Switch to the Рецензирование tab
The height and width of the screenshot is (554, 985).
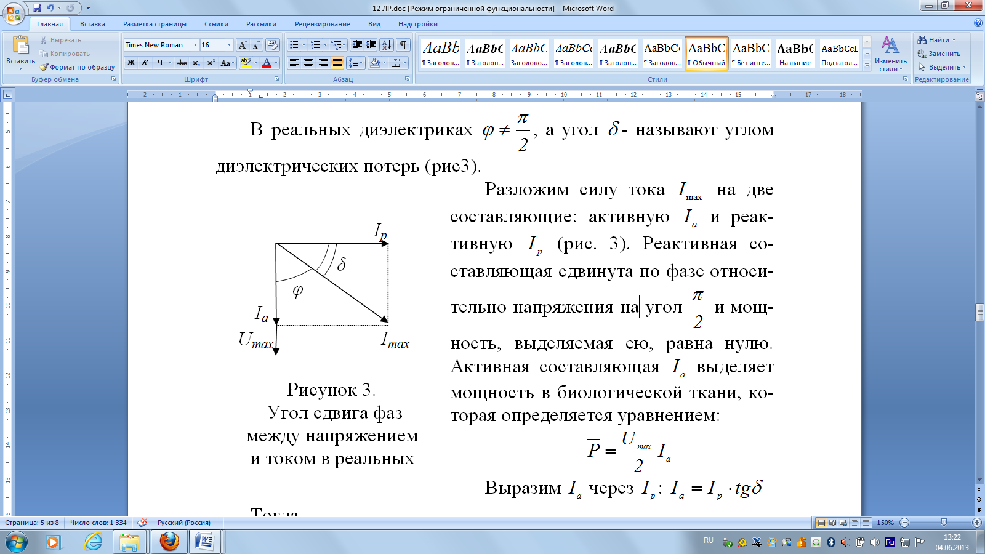(323, 24)
